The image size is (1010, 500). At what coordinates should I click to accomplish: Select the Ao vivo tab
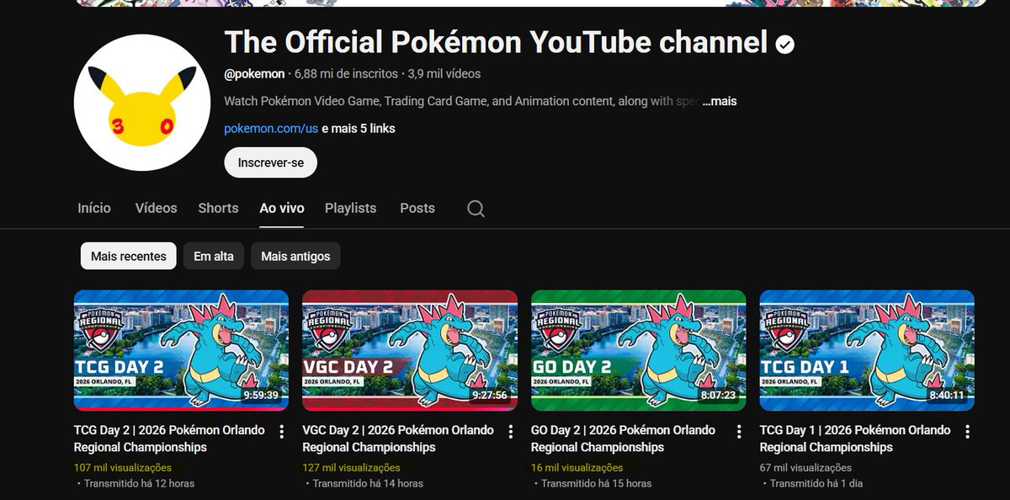click(282, 208)
